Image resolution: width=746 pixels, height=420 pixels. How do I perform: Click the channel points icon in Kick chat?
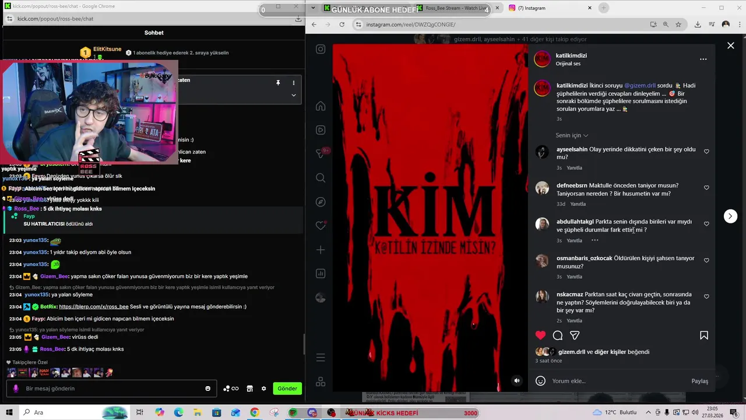[x=231, y=388]
